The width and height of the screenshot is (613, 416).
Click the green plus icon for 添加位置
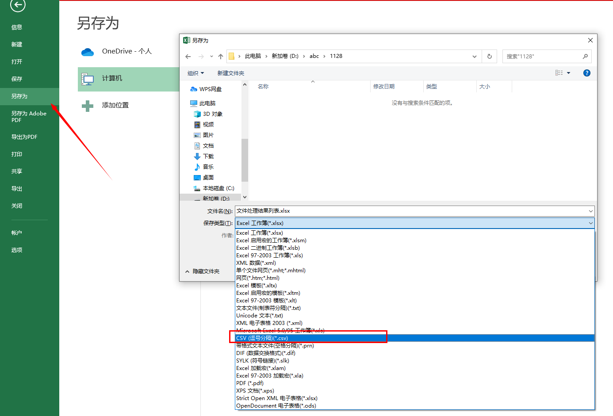pyautogui.click(x=87, y=105)
